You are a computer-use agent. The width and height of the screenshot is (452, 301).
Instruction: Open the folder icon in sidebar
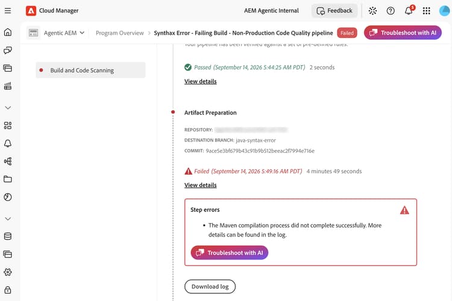coord(8,179)
